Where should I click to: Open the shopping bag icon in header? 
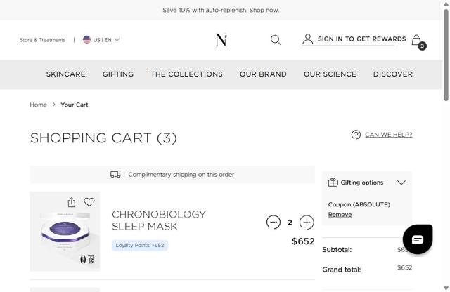coord(417,40)
